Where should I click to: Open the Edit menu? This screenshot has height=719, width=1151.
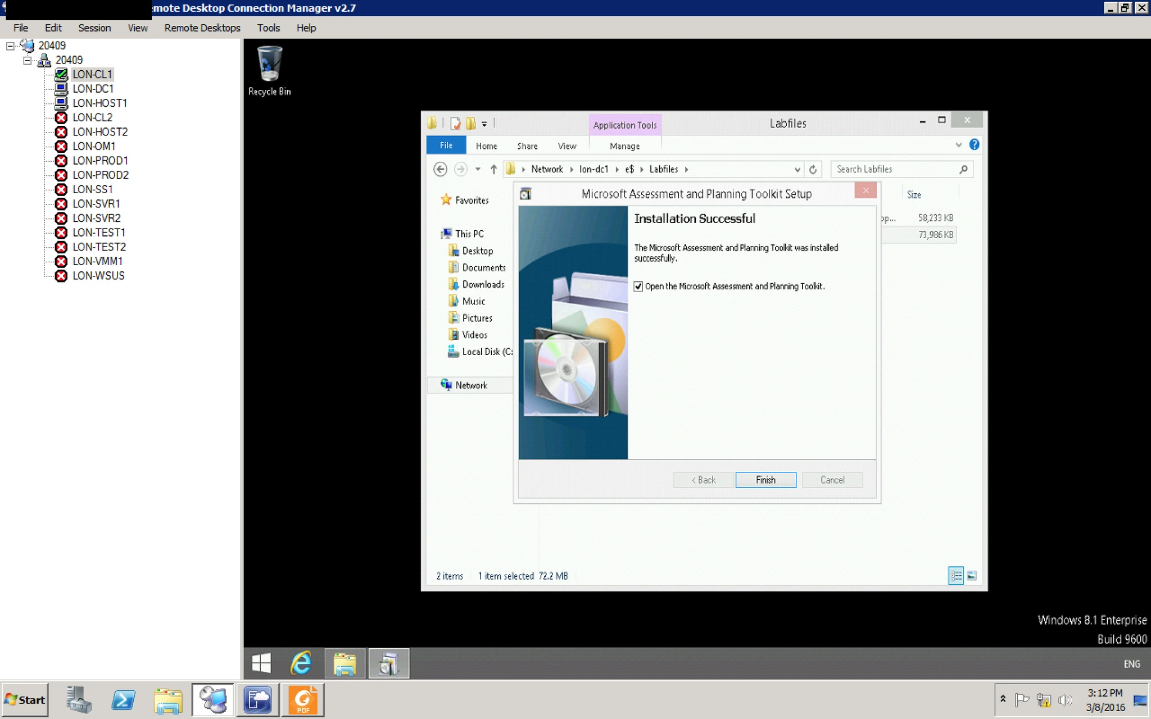click(x=53, y=28)
